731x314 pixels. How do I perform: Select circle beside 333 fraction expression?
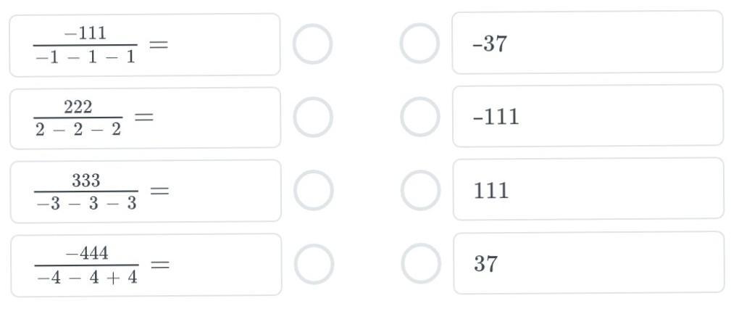tap(314, 191)
